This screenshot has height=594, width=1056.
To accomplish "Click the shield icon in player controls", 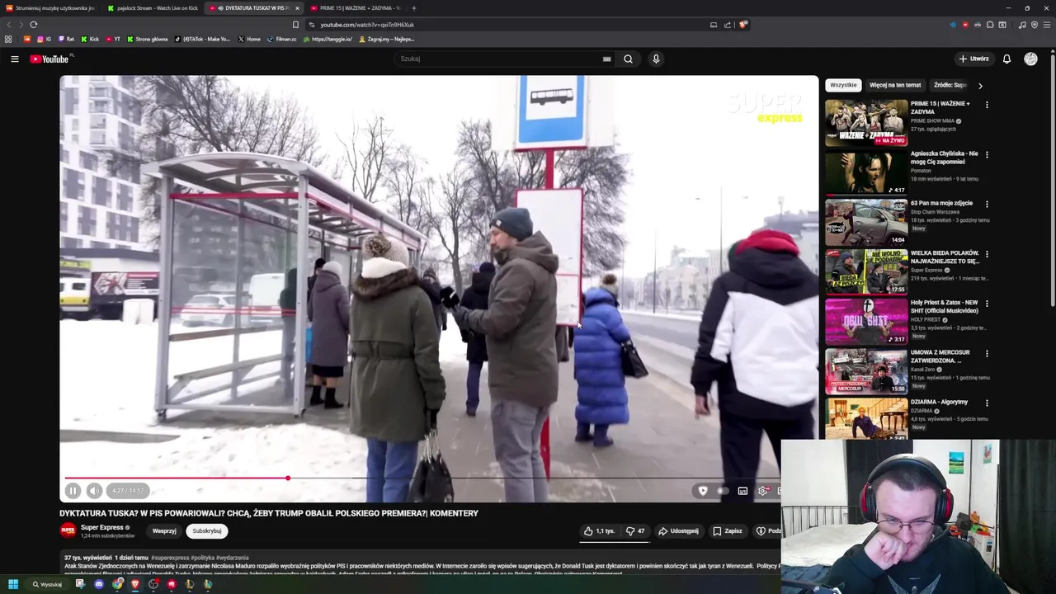I will pyautogui.click(x=703, y=491).
